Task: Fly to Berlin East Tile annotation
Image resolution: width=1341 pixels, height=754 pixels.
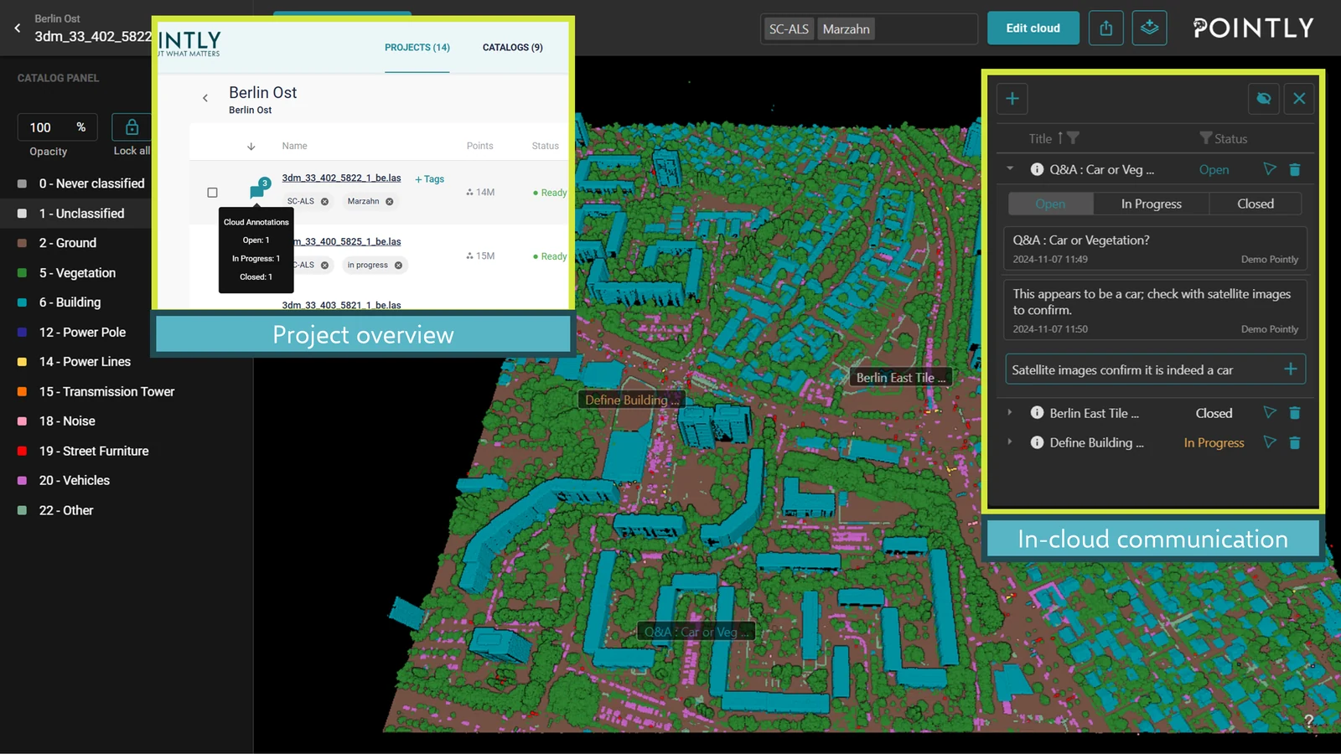Action: 1270,413
